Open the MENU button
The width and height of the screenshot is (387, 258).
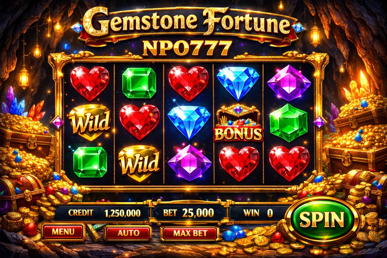(63, 232)
